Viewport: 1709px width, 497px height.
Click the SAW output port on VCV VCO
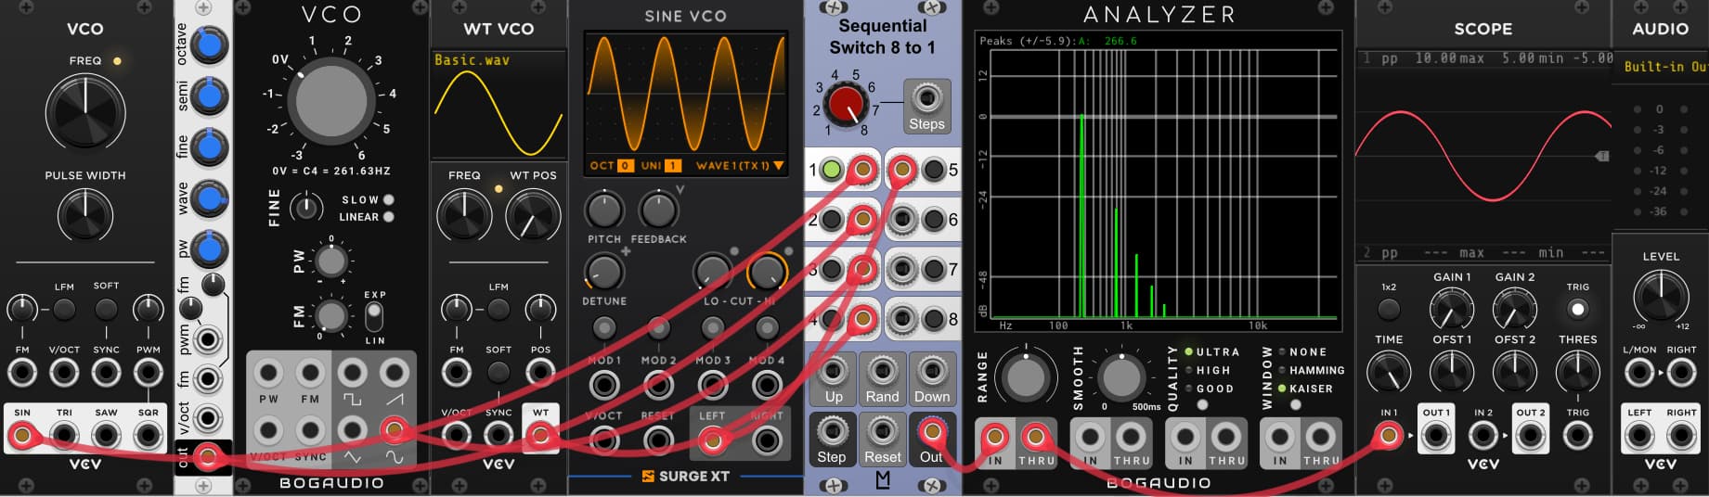coord(106,435)
